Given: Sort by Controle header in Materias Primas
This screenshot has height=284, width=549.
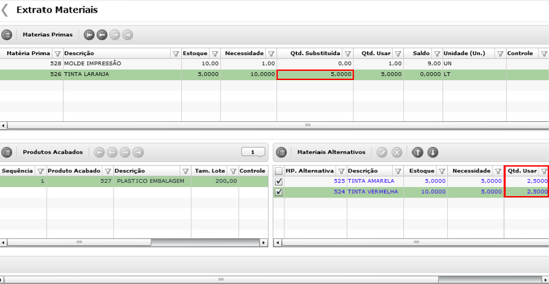Looking at the screenshot, I should click(x=520, y=54).
